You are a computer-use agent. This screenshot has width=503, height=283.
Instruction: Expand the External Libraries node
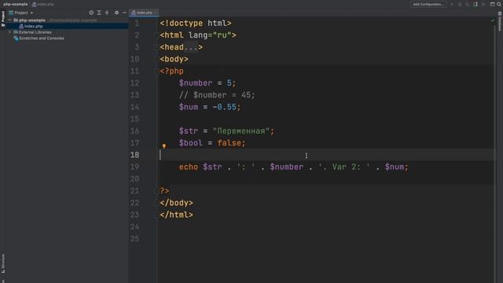(x=9, y=32)
